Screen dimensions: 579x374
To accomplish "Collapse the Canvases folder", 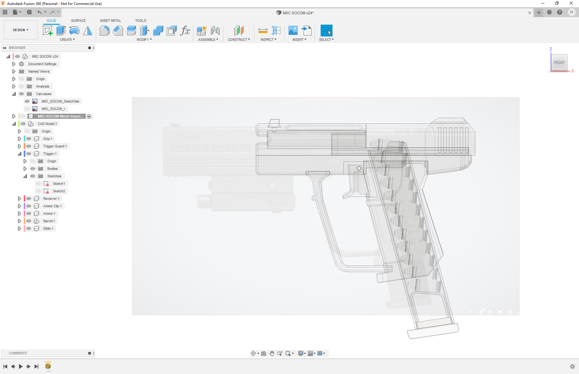I will pos(14,94).
